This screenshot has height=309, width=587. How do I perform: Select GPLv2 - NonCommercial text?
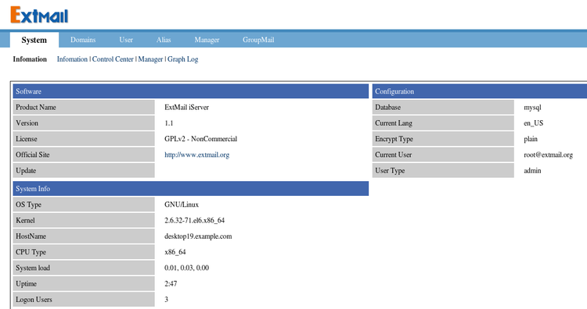pos(200,139)
